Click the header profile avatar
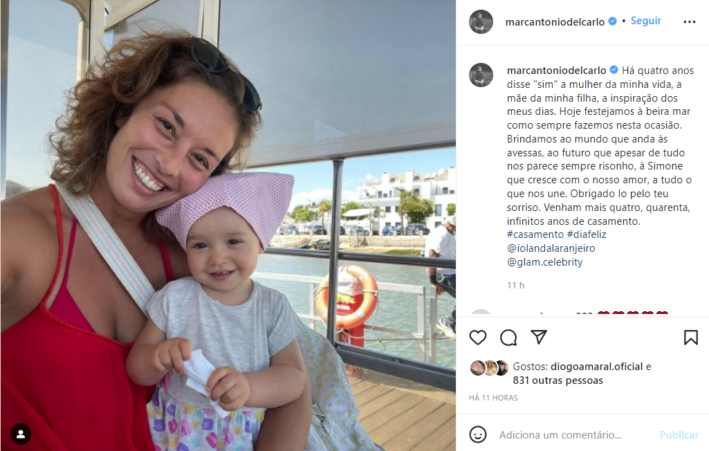This screenshot has width=709, height=451. [x=481, y=21]
